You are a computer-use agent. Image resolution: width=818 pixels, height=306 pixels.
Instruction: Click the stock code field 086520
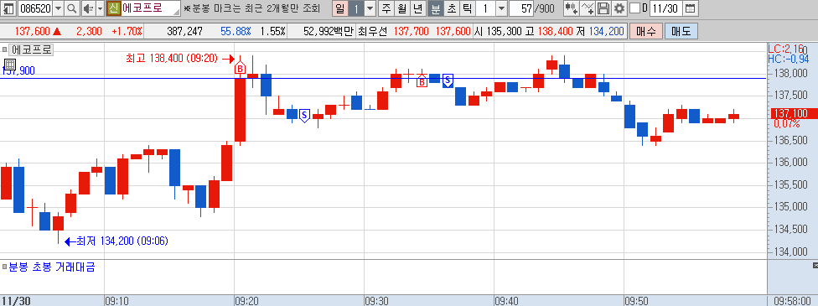(35, 8)
